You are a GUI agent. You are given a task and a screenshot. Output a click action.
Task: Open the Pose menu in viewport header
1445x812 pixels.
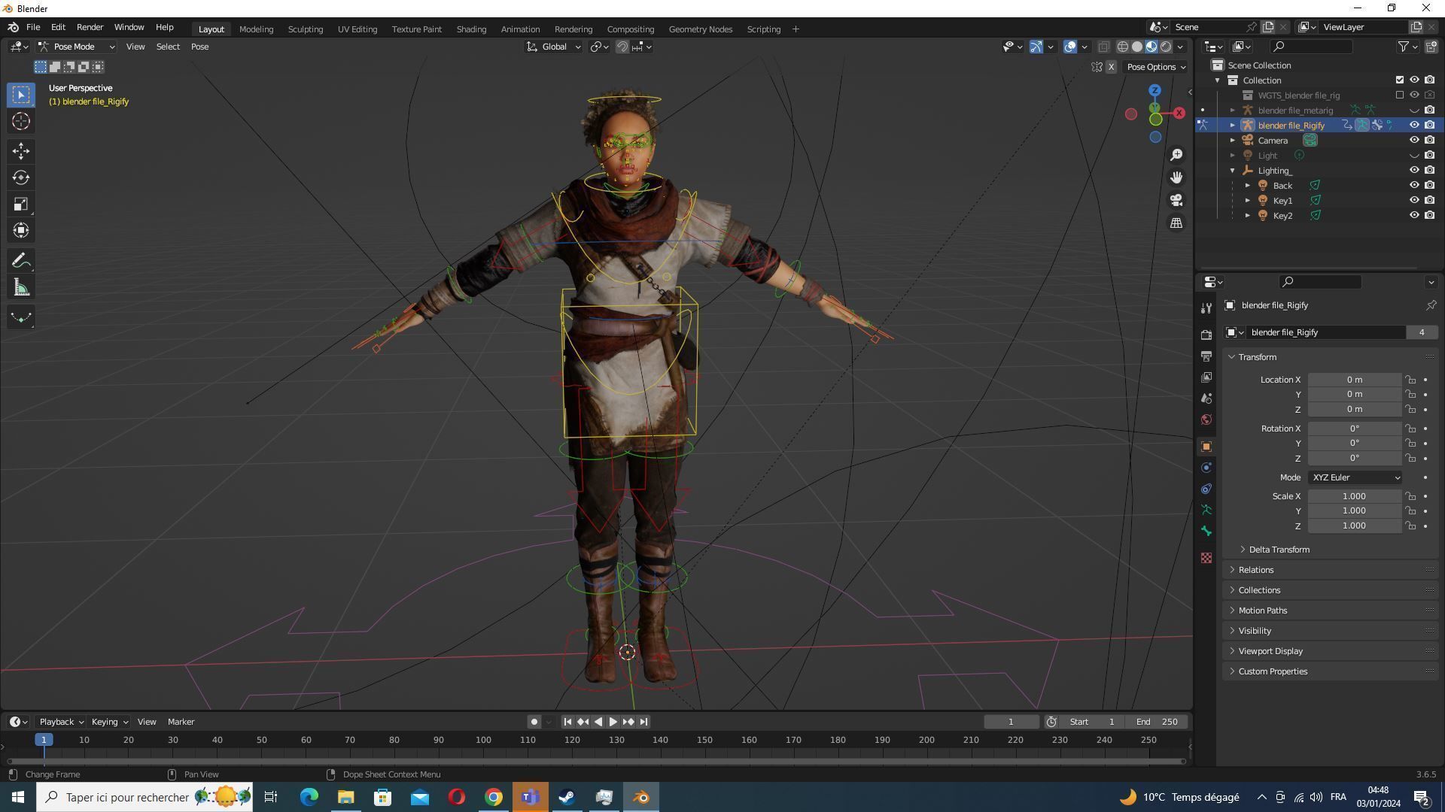click(x=199, y=47)
